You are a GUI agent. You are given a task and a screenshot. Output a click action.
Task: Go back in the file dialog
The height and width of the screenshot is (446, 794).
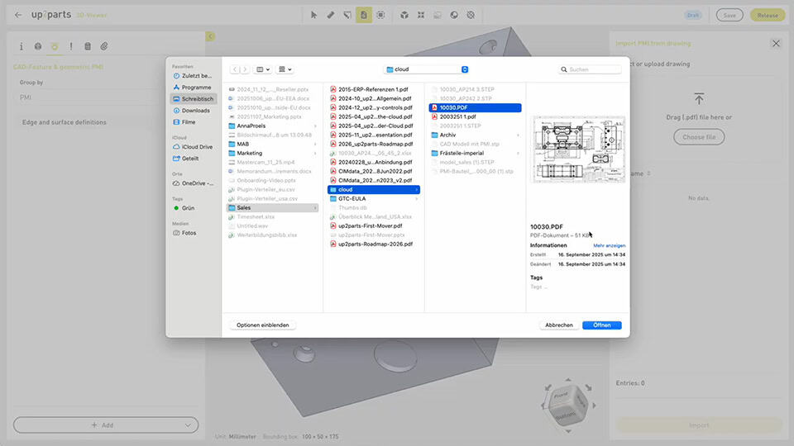click(235, 69)
